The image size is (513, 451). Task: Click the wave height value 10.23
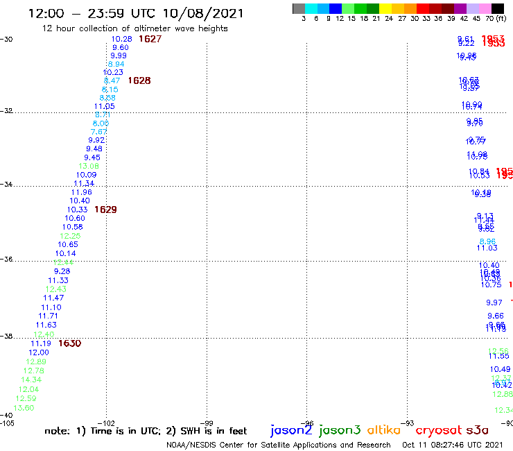(x=113, y=72)
